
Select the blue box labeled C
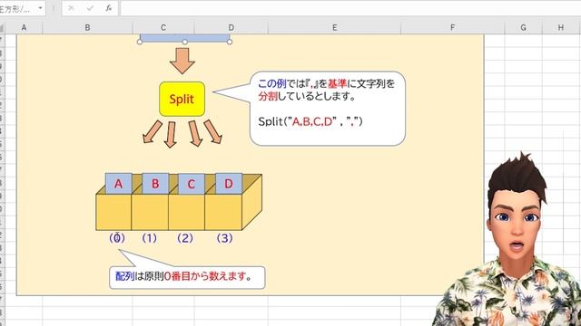click(x=192, y=184)
